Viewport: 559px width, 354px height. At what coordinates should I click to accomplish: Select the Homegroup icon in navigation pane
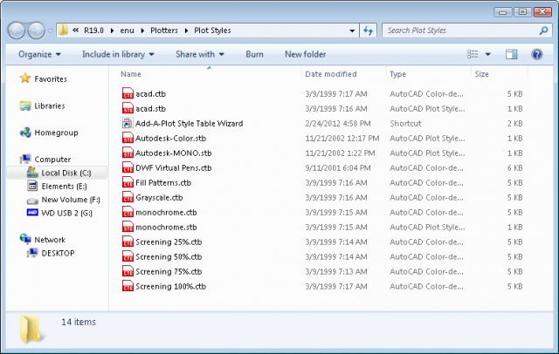click(25, 133)
